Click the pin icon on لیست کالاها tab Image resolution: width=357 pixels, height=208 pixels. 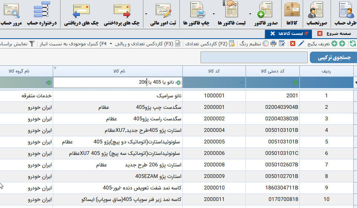coord(306,33)
